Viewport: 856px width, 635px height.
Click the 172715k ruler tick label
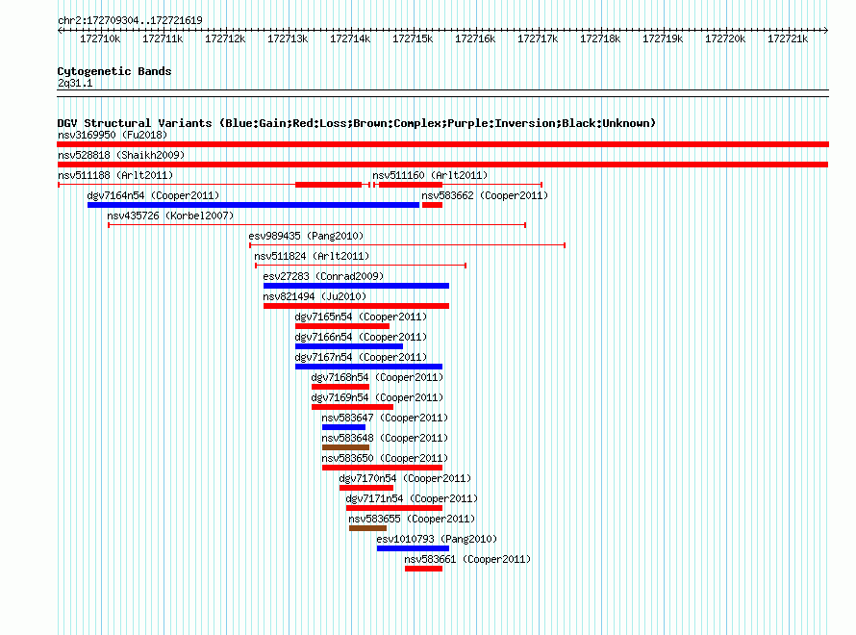[413, 38]
